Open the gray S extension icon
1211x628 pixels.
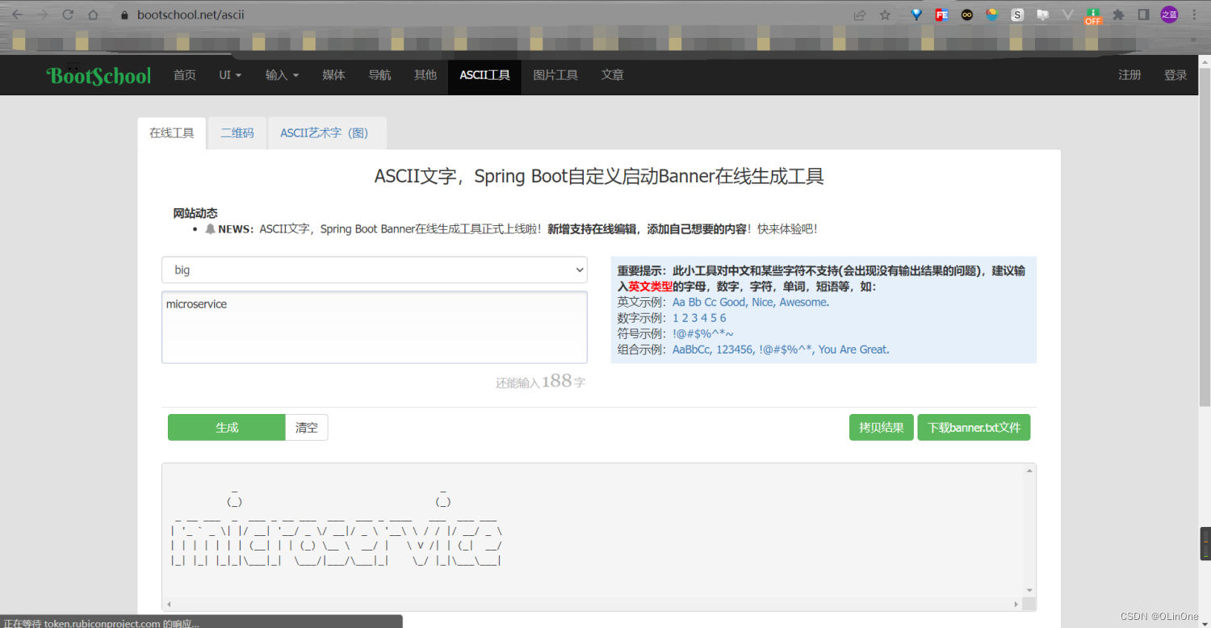point(1017,15)
